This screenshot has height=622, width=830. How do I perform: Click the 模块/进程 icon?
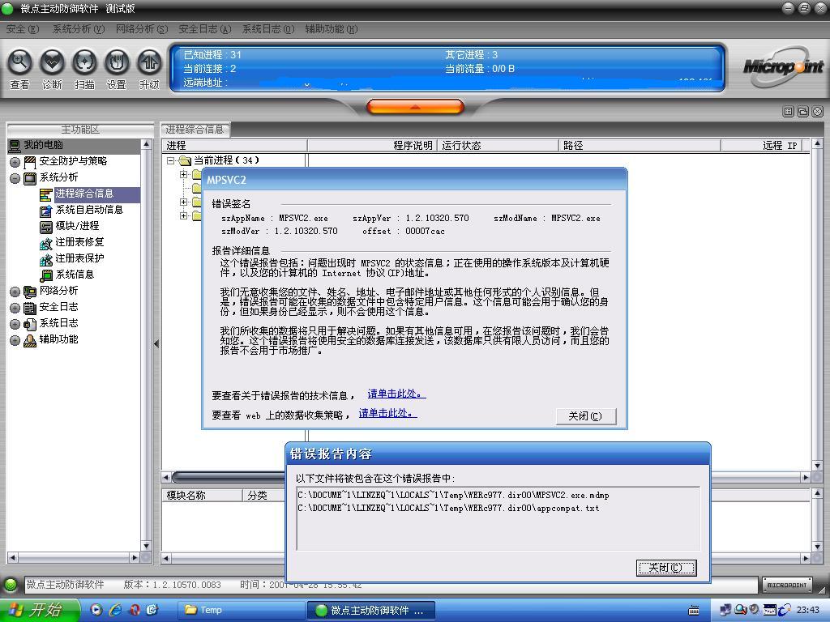pos(46,227)
